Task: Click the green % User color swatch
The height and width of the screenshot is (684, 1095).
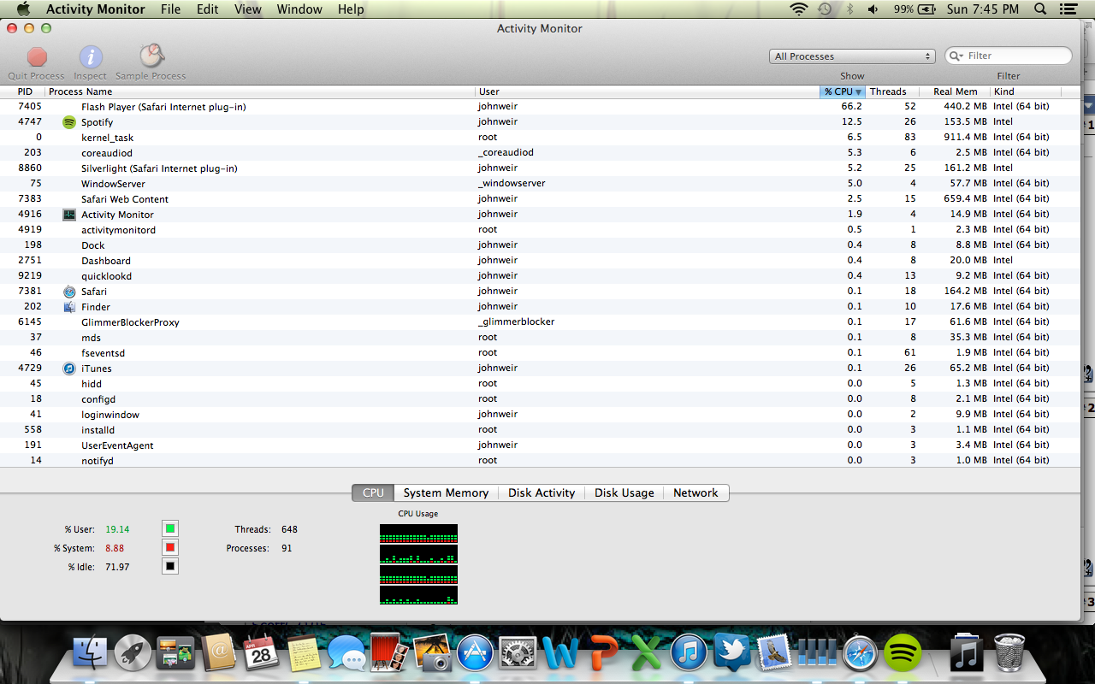Action: 170,529
